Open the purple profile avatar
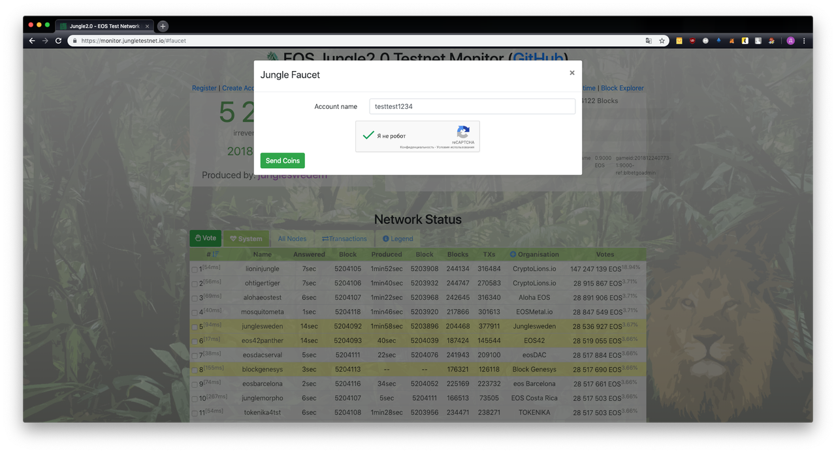The width and height of the screenshot is (836, 453). click(x=790, y=40)
